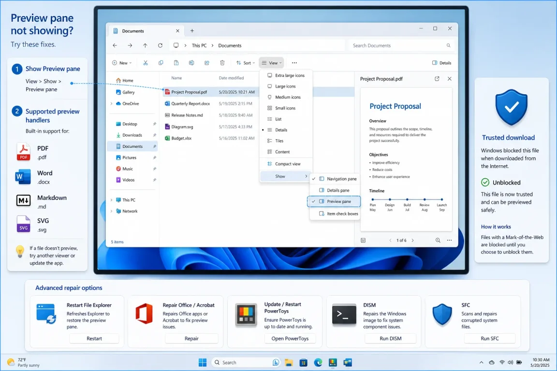The height and width of the screenshot is (371, 557).
Task: Toggle the Details pane button at right
Action: 441,63
